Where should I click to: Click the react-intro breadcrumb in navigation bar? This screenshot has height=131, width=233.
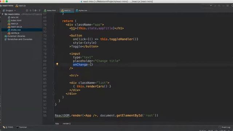tap(7, 6)
